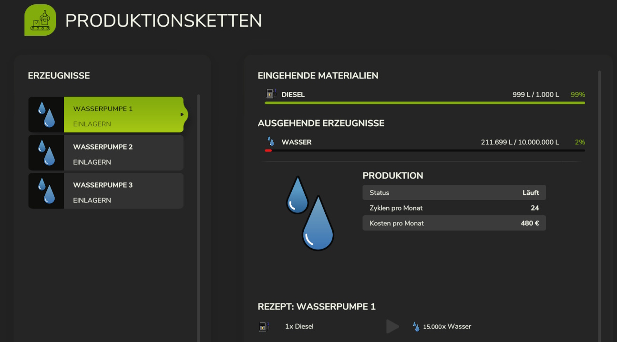Click the Diesel fuel pump icon under incoming materials

[271, 93]
